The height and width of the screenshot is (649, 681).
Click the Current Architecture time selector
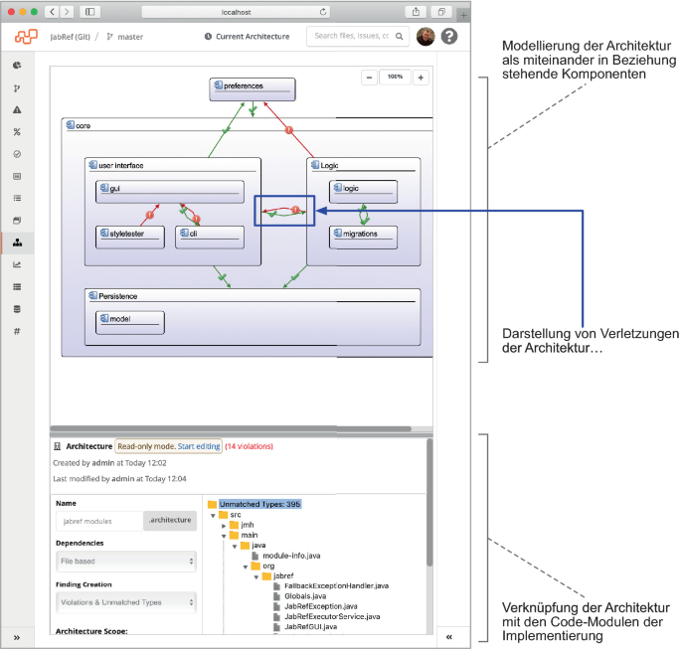click(247, 37)
